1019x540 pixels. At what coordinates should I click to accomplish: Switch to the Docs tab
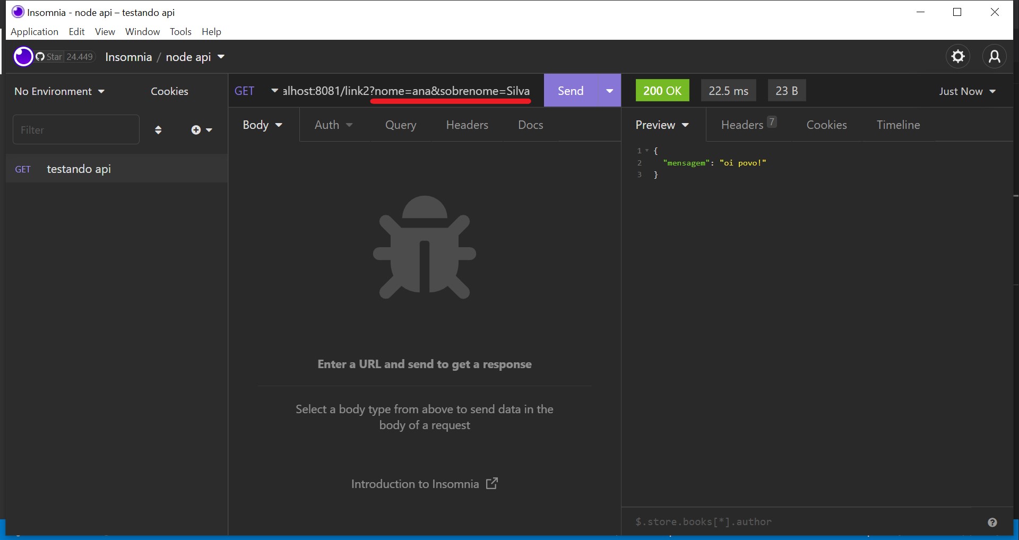coord(531,125)
